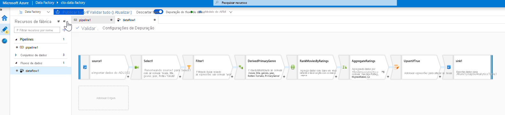The height and width of the screenshot is (115, 505).
Task: Click UpsertifTrue alter row icon
Action: (397, 67)
